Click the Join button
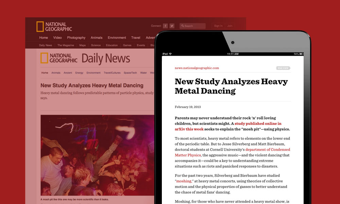 [230, 26]
